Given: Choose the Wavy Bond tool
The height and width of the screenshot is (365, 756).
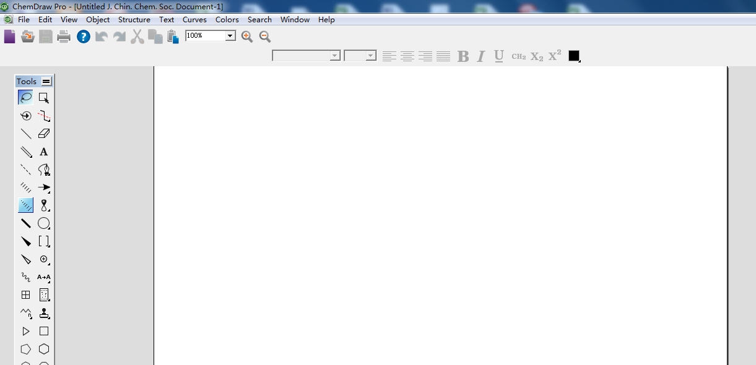Looking at the screenshot, I should click(26, 277).
